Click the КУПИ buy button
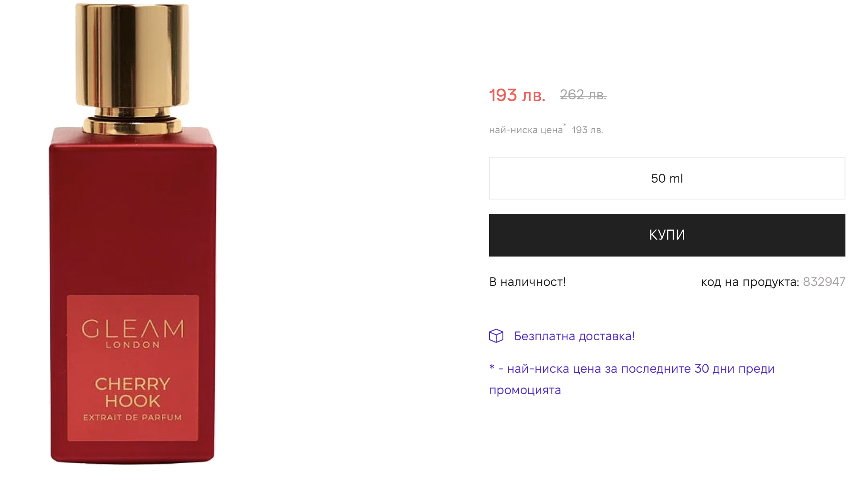Image resolution: width=853 pixels, height=485 pixels. coord(666,235)
